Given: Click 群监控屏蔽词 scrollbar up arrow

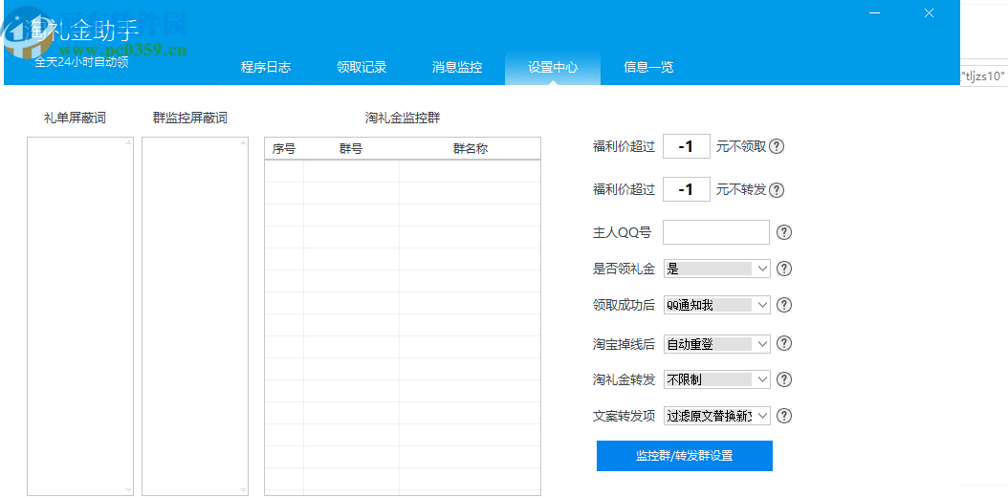Looking at the screenshot, I should (x=244, y=142).
